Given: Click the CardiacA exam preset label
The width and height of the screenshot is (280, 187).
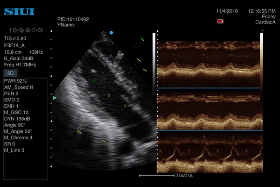Looking at the screenshot, I should [265, 22].
